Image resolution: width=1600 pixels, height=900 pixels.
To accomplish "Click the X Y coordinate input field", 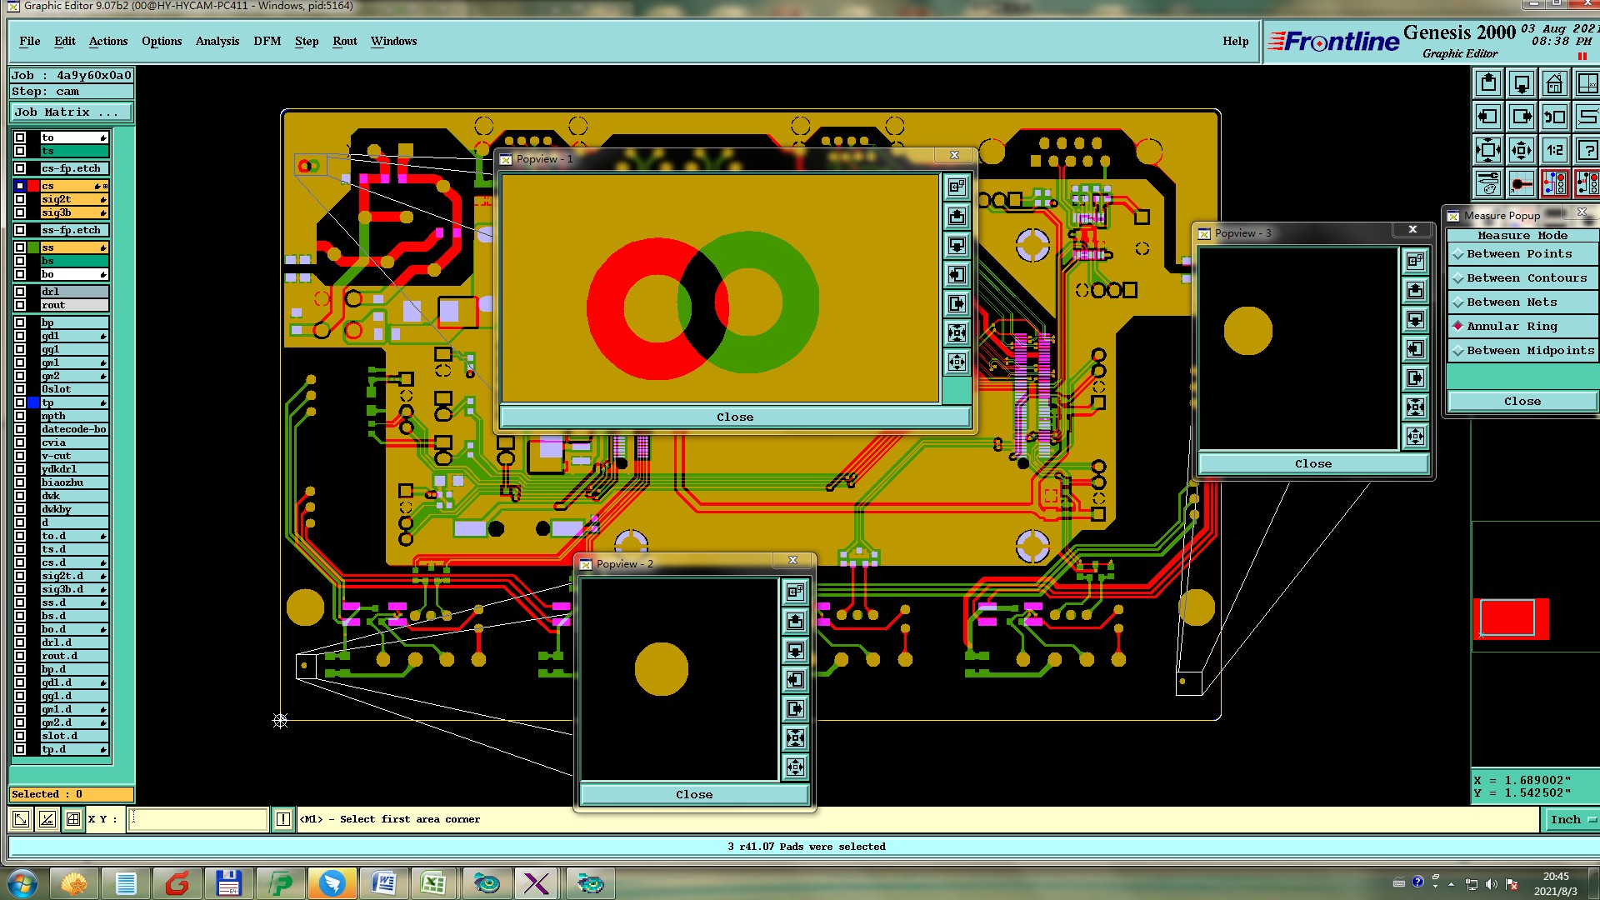I will 198,819.
